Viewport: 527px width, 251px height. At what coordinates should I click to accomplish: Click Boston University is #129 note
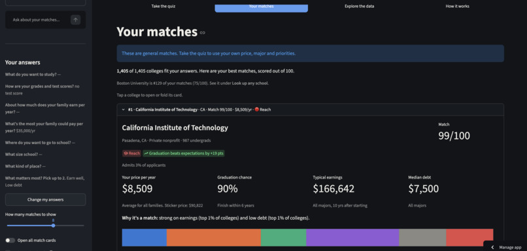[193, 83]
